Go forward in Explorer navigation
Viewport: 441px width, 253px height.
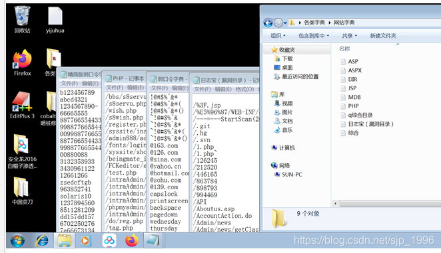[278, 23]
